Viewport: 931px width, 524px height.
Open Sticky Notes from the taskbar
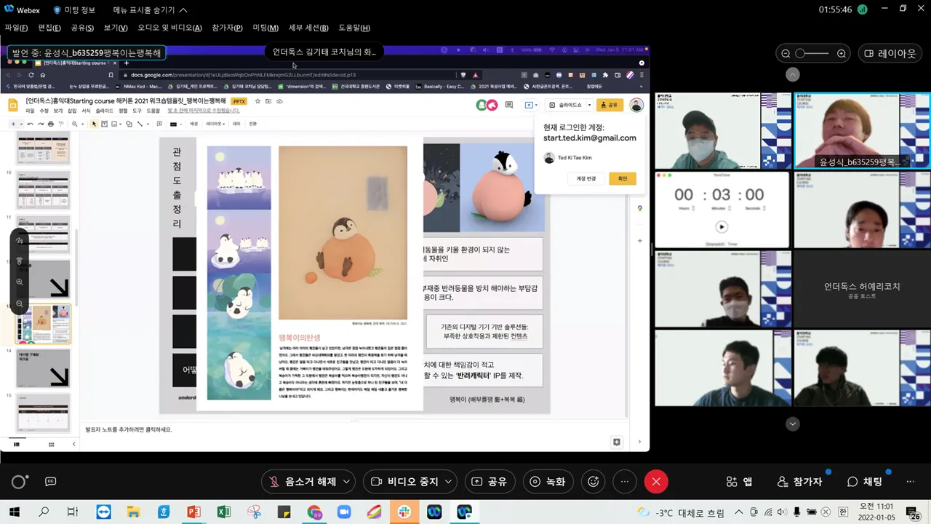pos(284,512)
